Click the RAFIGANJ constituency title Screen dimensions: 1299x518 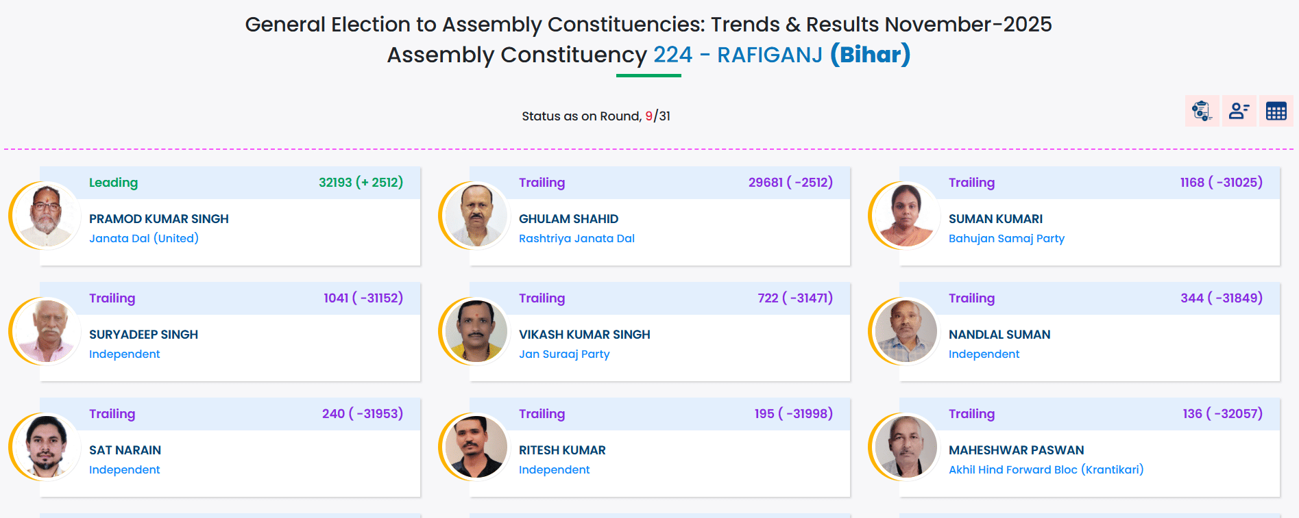[x=769, y=55]
